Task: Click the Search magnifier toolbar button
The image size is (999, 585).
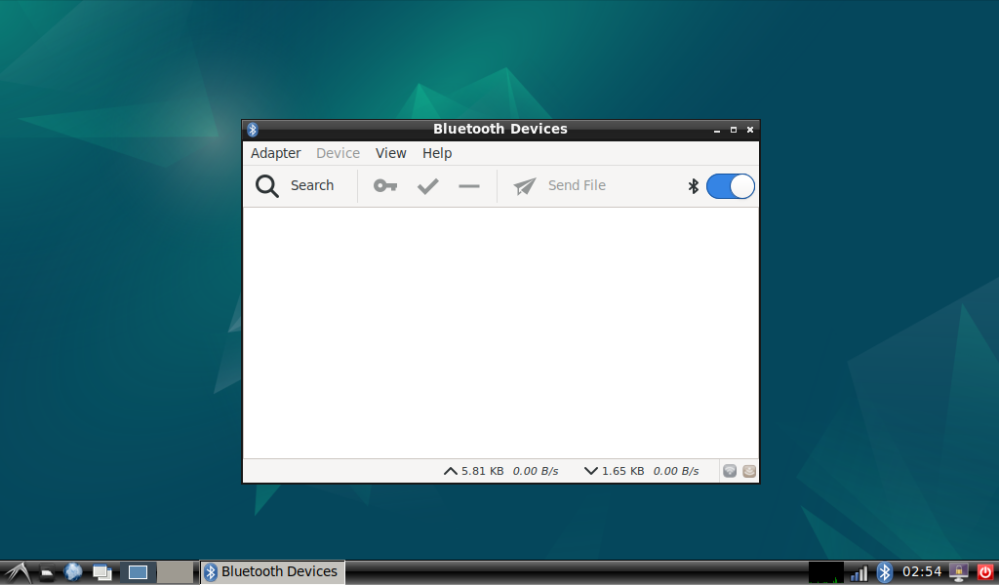Action: click(295, 186)
